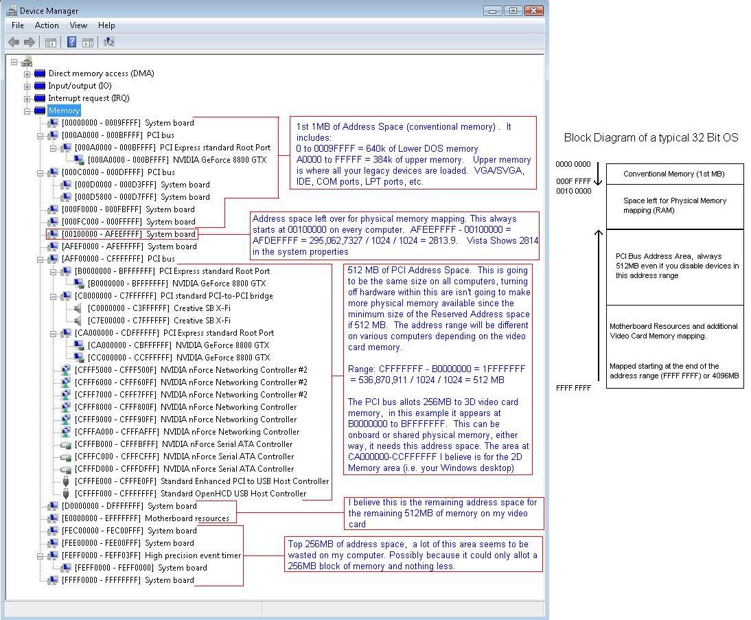The width and height of the screenshot is (751, 620).
Task: Click the icon of [00000000 - 0009FFFF] System board
Action: 53,123
